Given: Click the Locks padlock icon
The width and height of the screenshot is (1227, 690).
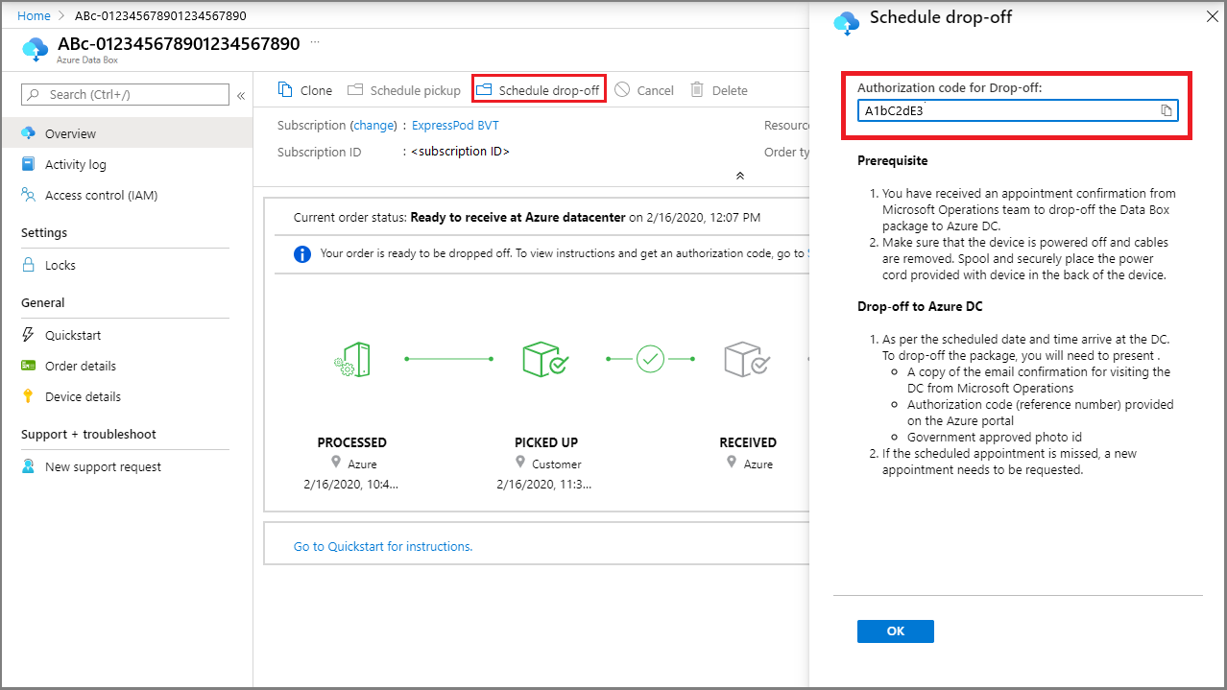Looking at the screenshot, I should [28, 265].
